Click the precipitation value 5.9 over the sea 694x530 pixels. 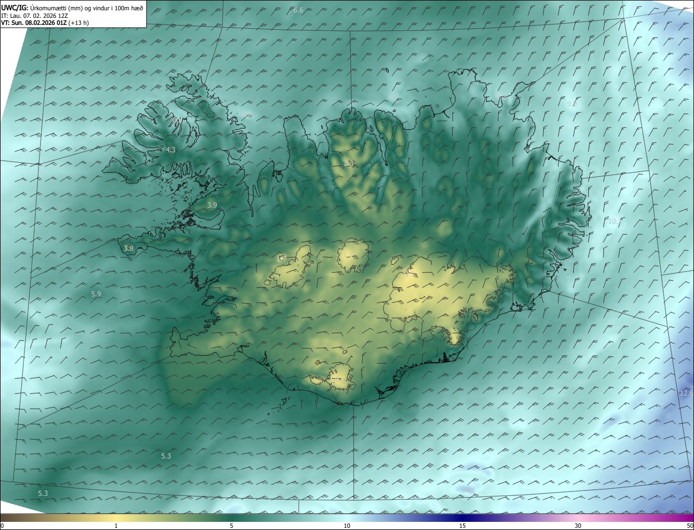96,294
